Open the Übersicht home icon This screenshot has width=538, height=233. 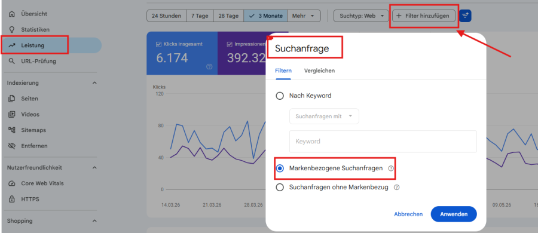tap(12, 14)
